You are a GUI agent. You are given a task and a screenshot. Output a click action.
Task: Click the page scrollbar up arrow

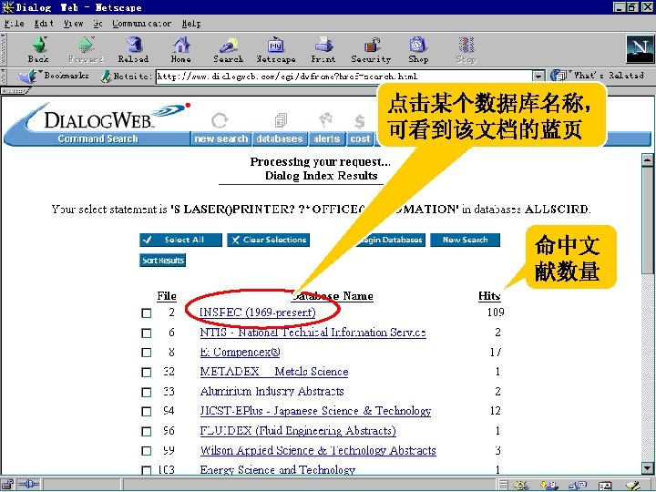pyautogui.click(x=647, y=160)
